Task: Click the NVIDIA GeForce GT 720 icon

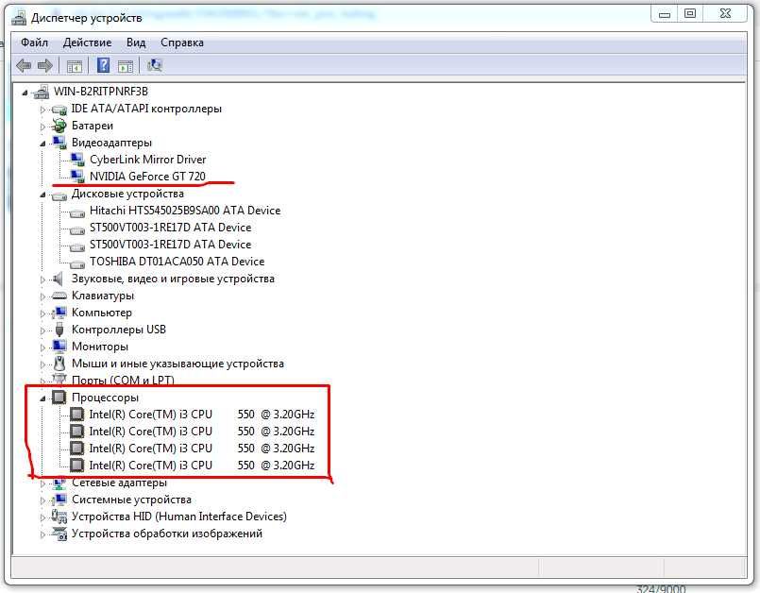Action: [x=77, y=177]
